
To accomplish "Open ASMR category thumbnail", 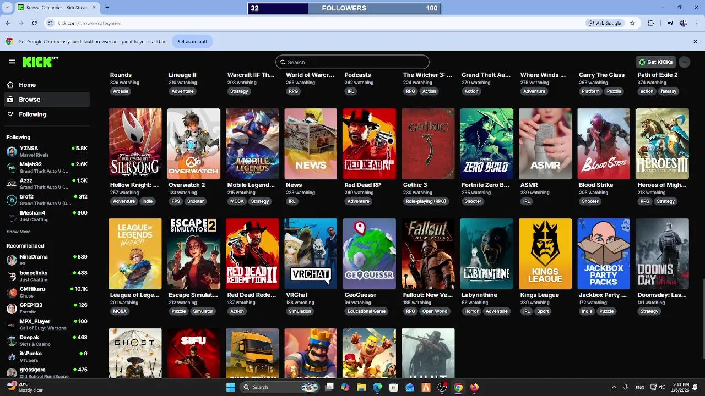I will [x=545, y=144].
